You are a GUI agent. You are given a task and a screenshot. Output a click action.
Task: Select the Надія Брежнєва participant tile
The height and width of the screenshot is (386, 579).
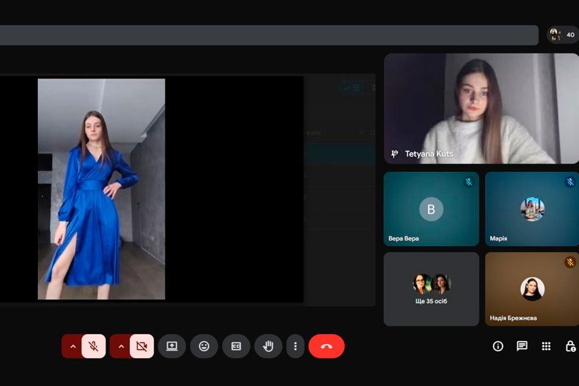[x=531, y=289]
